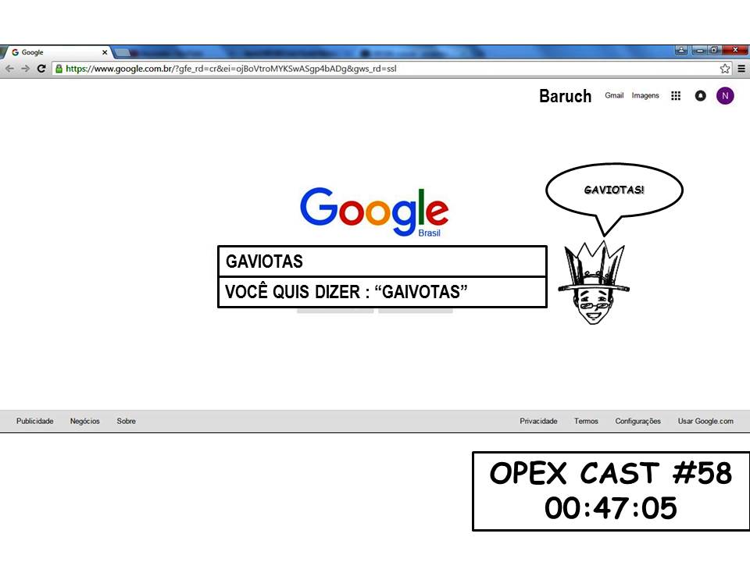Open Google notifications bell
The image size is (750, 562).
700,96
